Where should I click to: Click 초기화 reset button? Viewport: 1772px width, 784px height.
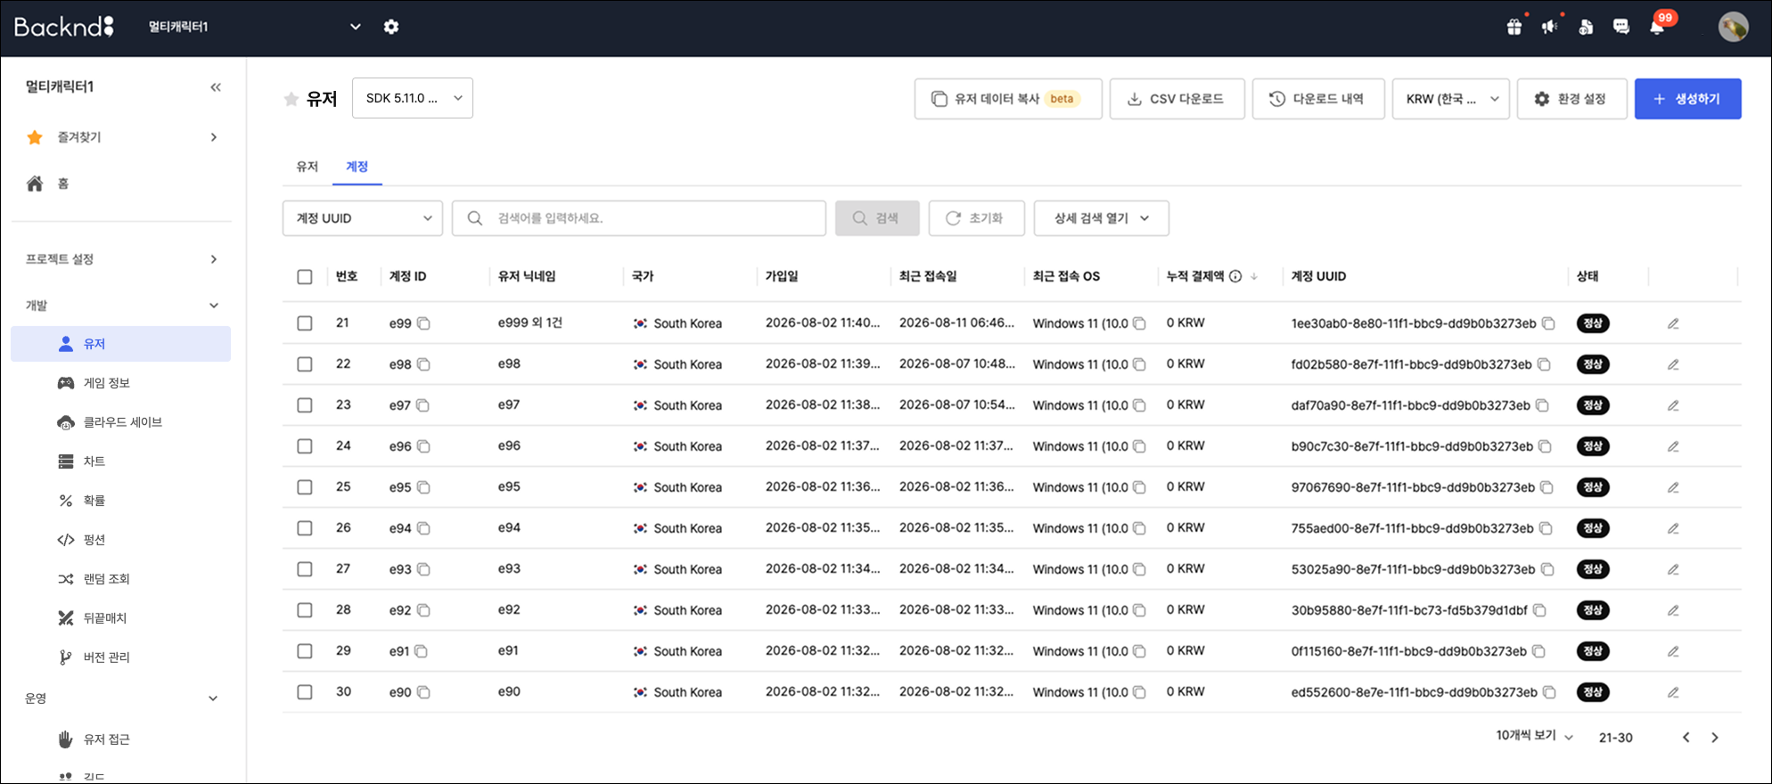[x=976, y=218]
